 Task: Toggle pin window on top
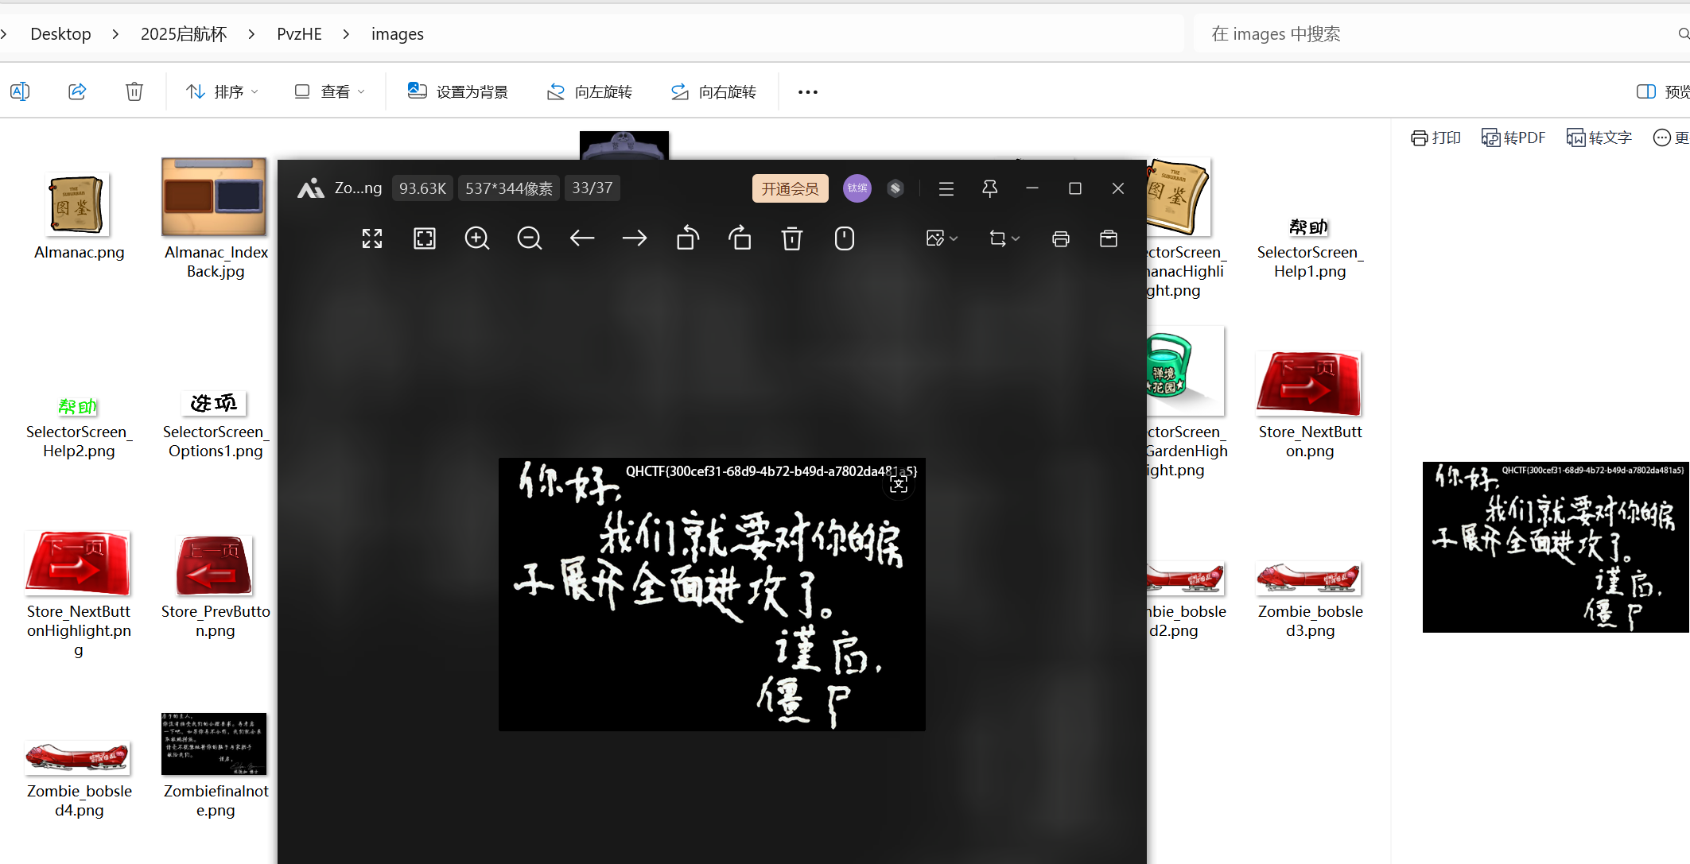point(989,188)
